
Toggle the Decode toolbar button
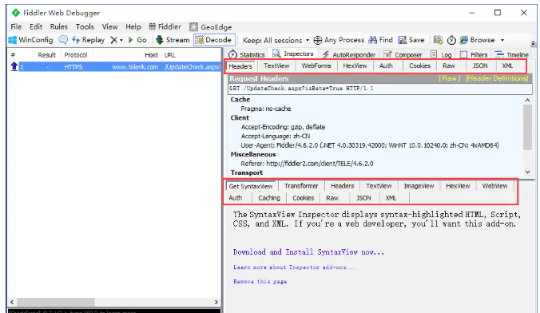coord(215,40)
